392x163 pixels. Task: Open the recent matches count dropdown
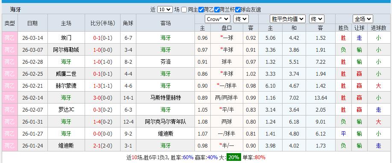pos(165,9)
